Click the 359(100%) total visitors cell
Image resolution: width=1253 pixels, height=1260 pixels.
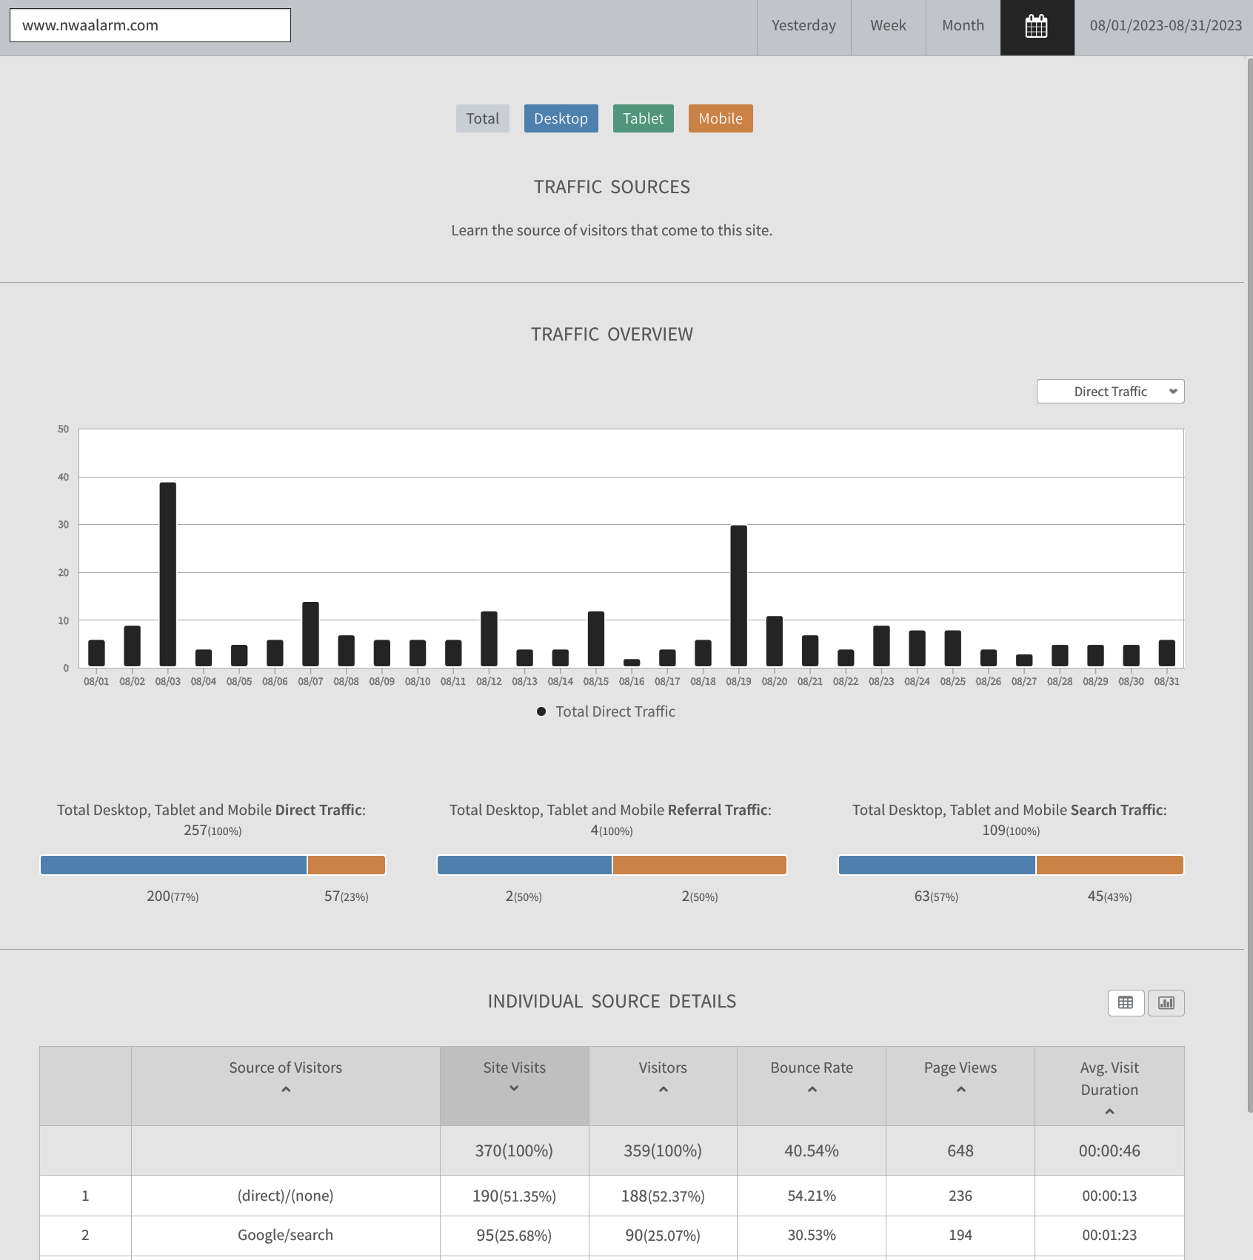[663, 1150]
